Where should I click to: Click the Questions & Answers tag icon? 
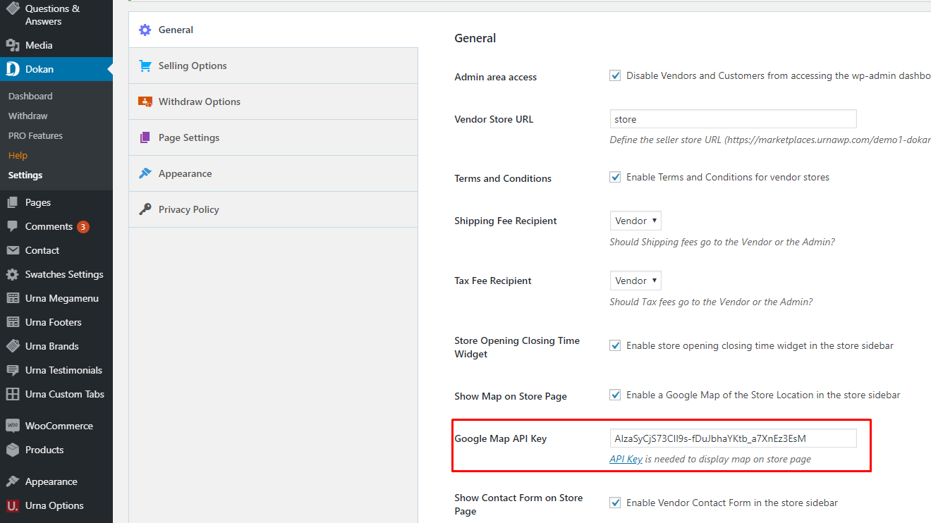pos(13,9)
